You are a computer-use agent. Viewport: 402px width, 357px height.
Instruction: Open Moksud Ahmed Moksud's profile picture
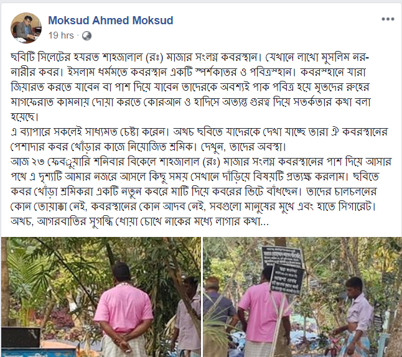[26, 28]
